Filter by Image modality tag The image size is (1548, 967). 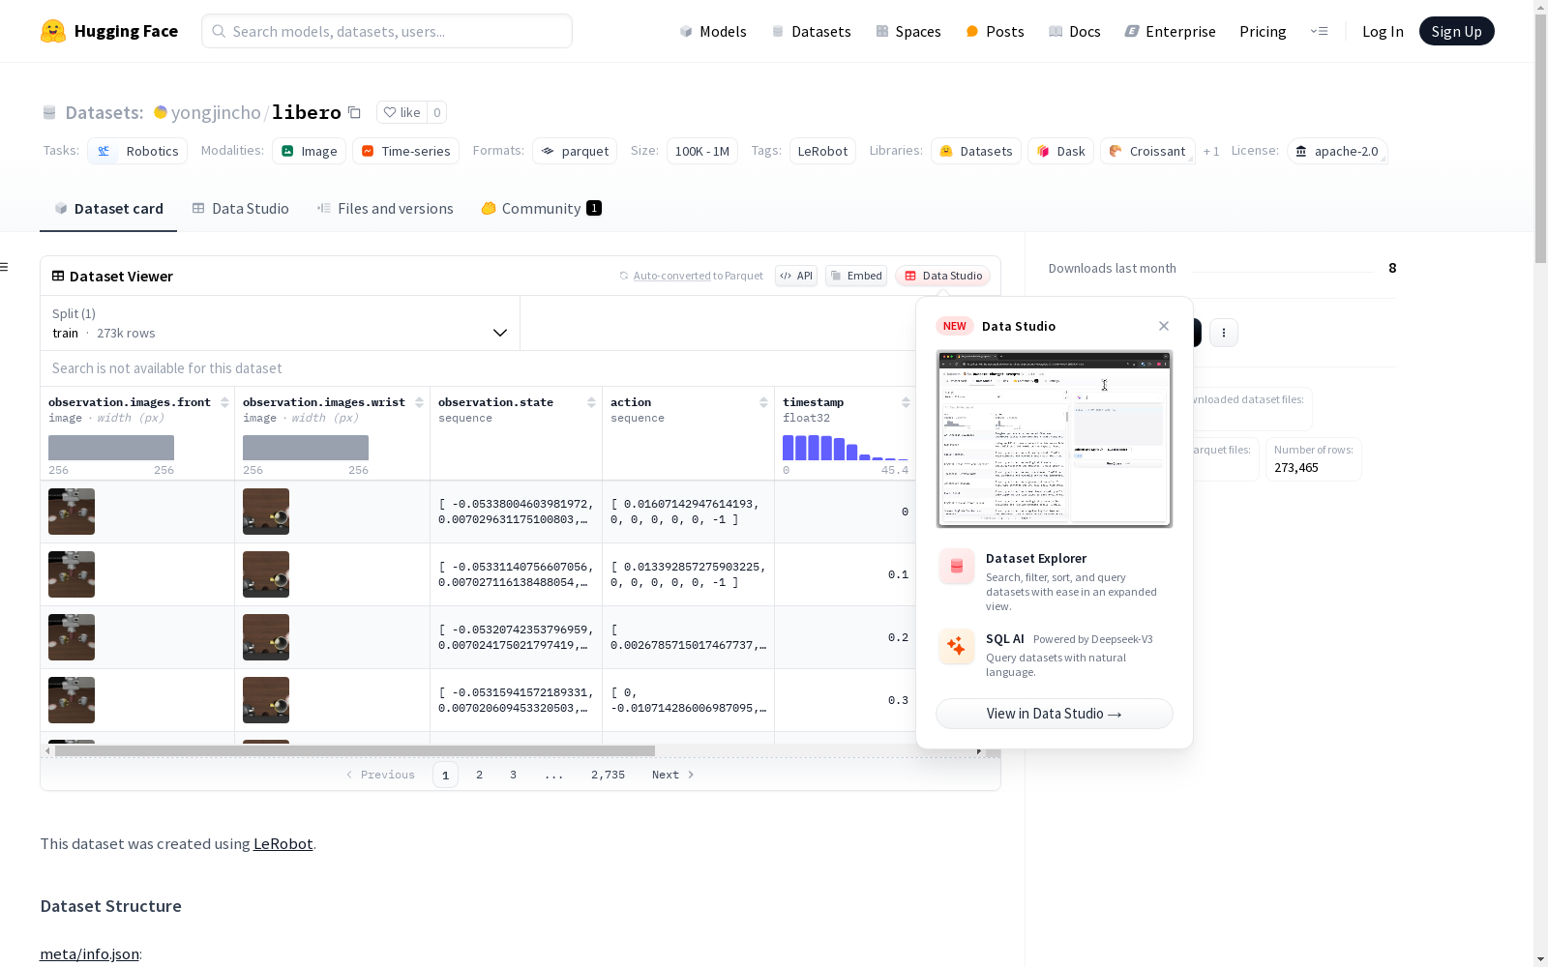(309, 151)
